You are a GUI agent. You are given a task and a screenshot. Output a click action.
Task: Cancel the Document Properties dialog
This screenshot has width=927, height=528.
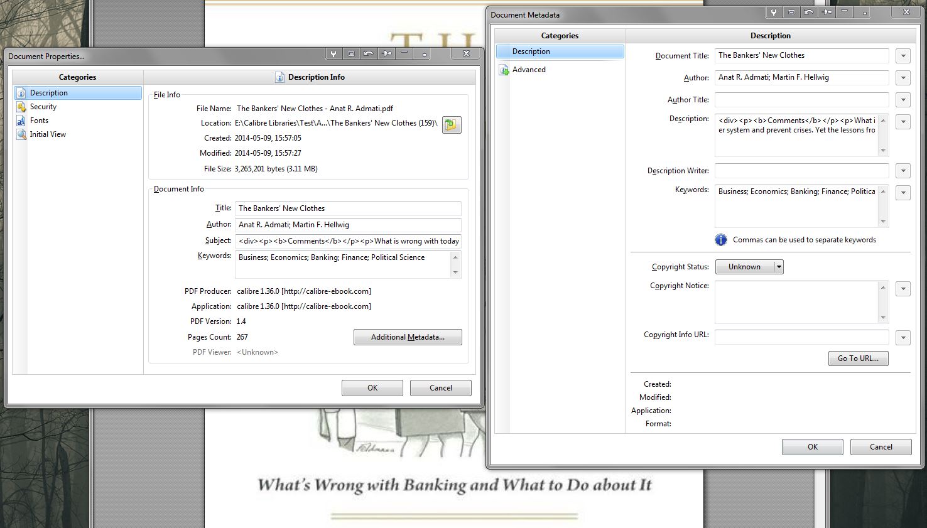tap(441, 388)
